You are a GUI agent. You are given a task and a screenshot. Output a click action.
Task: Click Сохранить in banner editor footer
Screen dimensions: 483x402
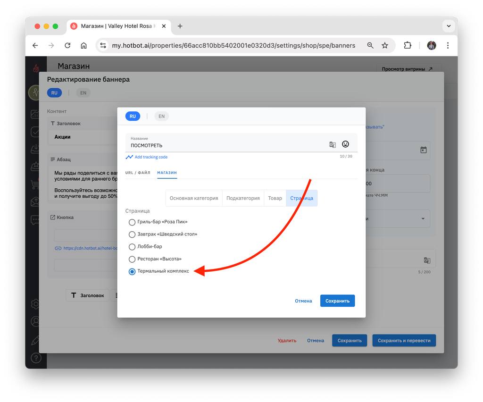click(x=350, y=340)
